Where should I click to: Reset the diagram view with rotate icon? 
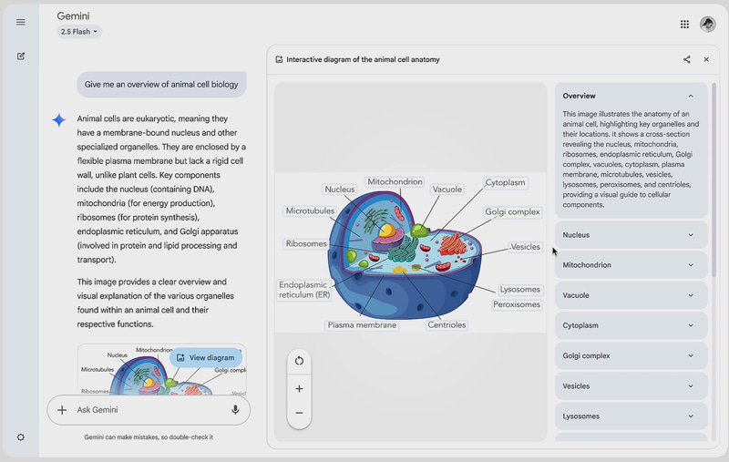click(x=299, y=361)
